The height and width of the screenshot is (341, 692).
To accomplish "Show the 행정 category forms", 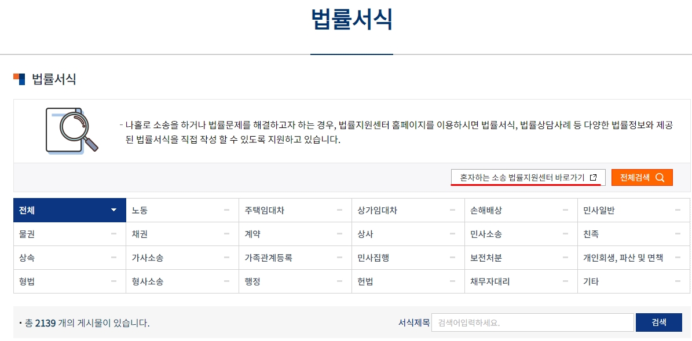I will (295, 281).
